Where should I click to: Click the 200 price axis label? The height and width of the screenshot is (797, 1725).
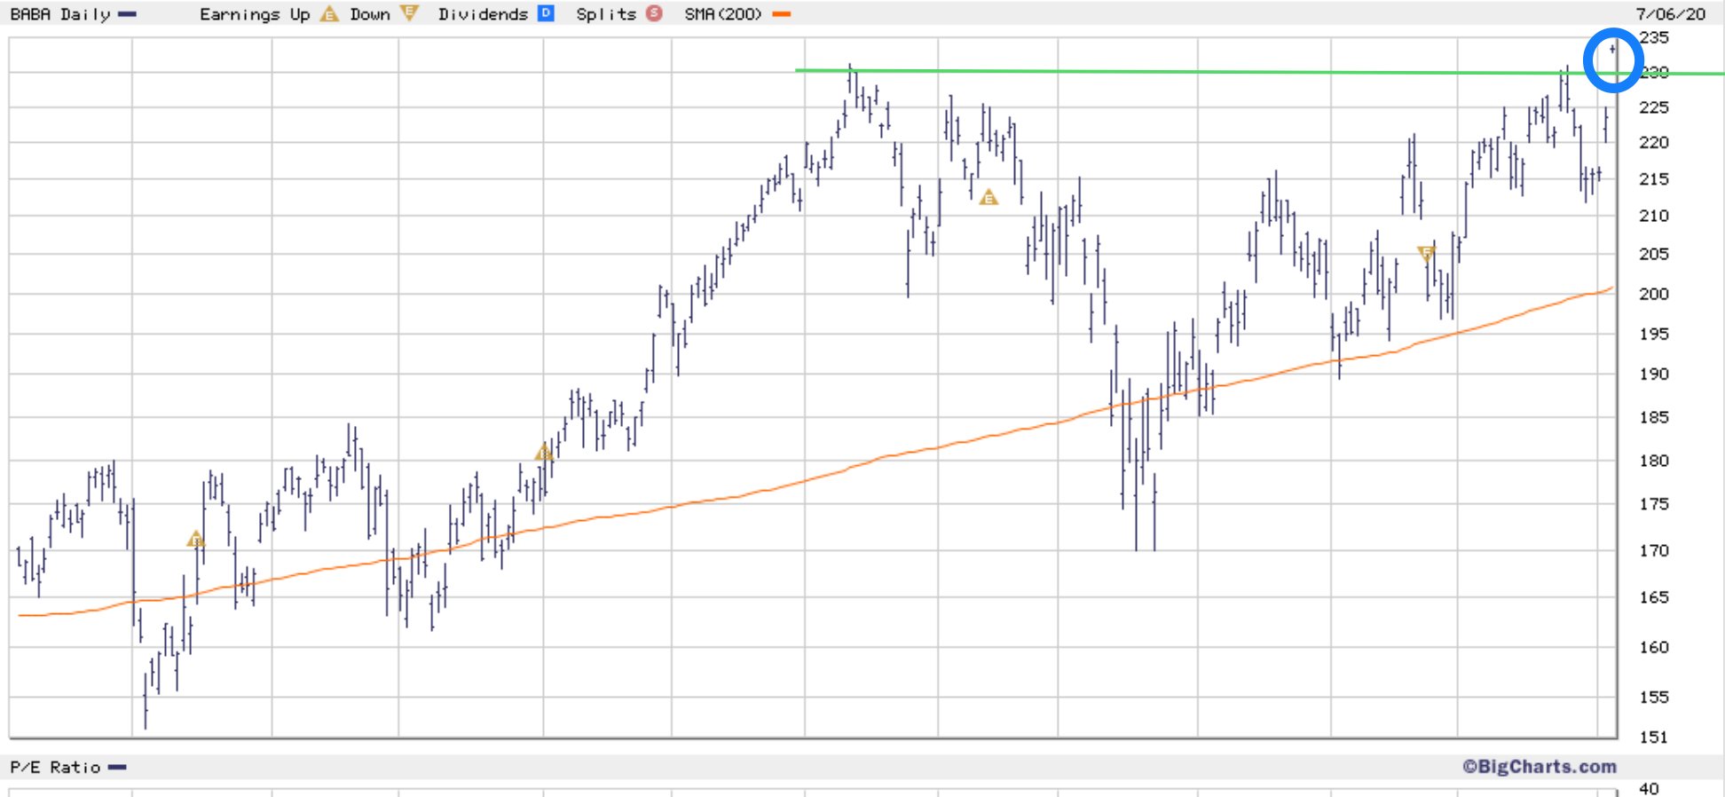[1654, 294]
